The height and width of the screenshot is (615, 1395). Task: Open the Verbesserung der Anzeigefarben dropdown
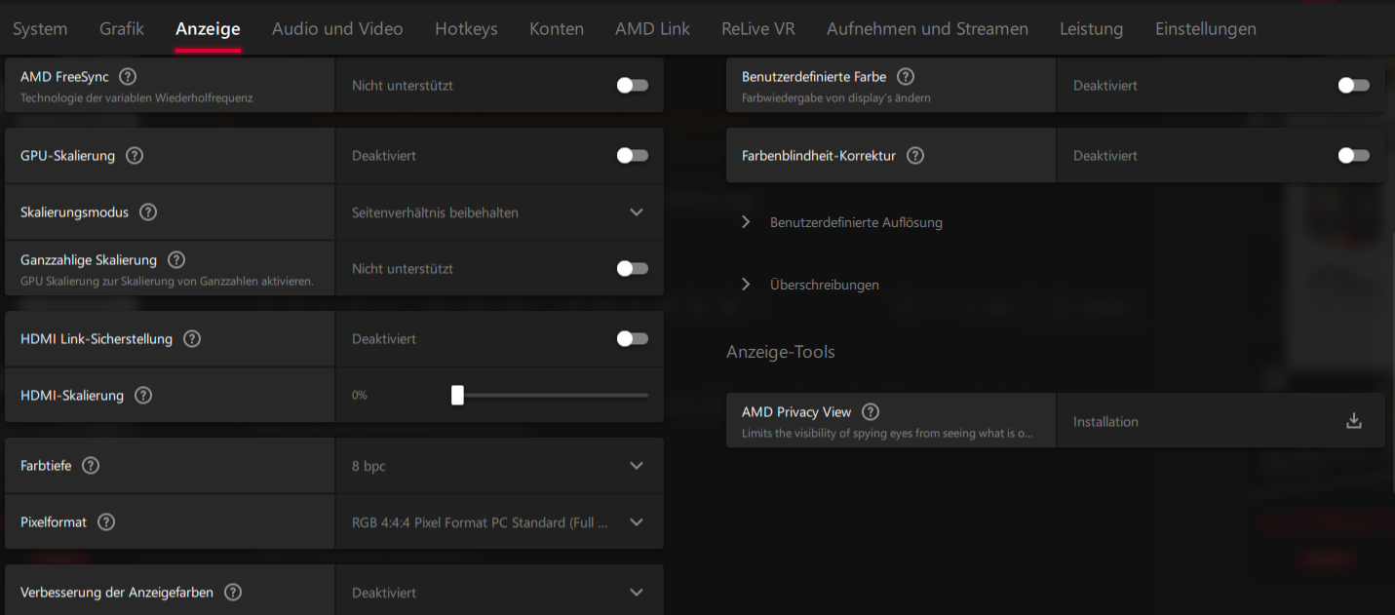click(637, 592)
